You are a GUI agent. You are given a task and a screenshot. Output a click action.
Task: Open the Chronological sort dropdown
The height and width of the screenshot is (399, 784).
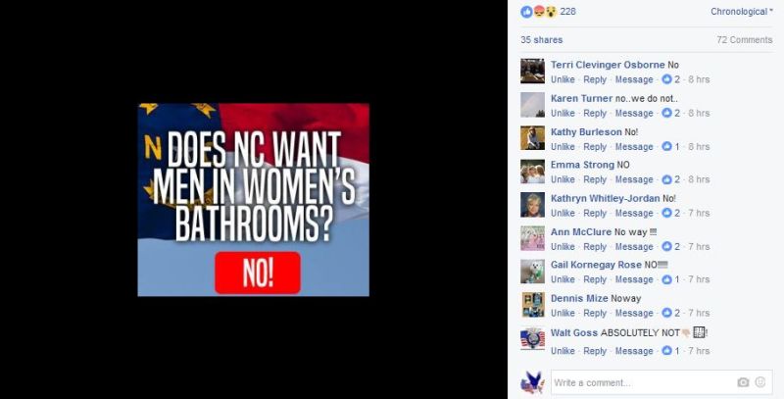point(742,12)
